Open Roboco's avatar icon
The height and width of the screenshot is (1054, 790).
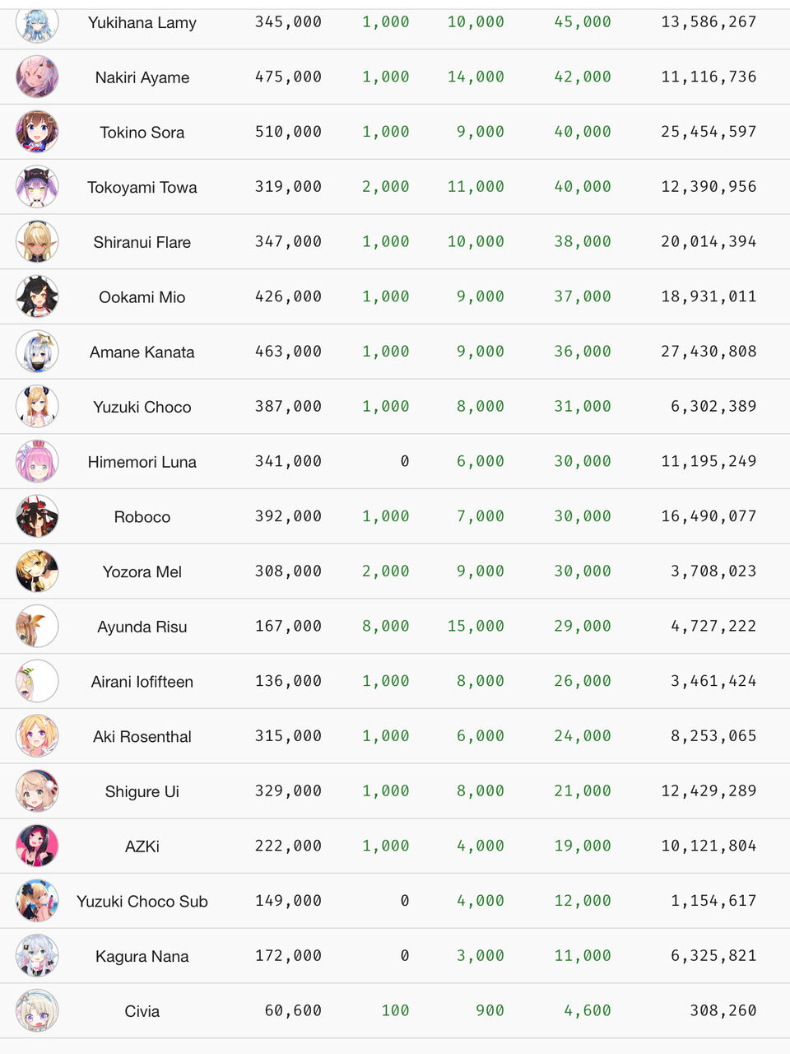point(37,516)
